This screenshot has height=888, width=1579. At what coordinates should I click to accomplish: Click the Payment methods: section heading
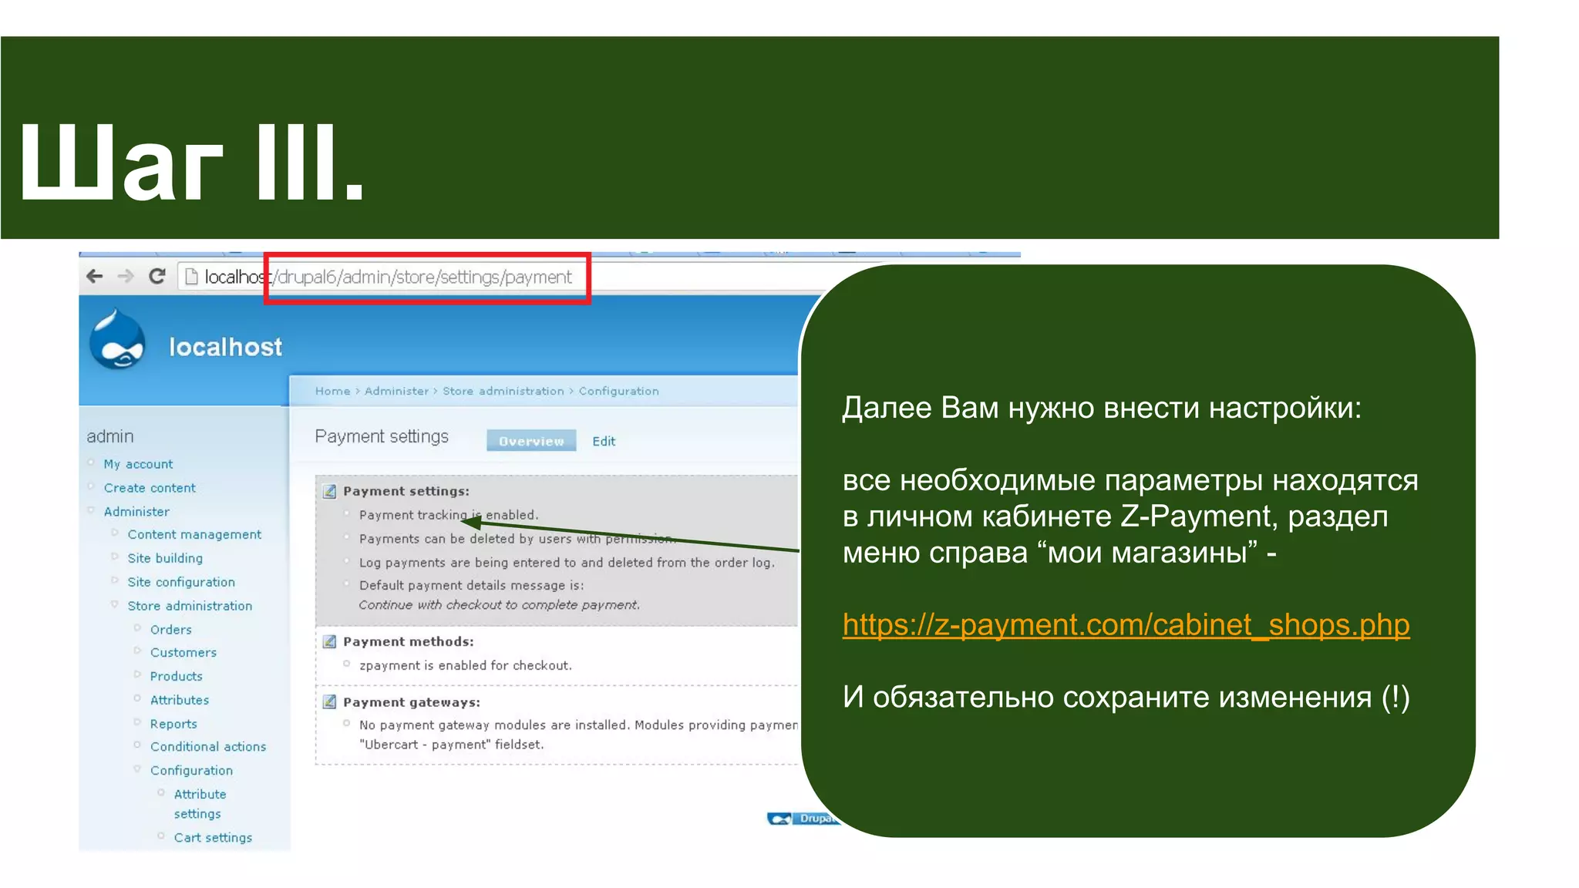(x=408, y=641)
